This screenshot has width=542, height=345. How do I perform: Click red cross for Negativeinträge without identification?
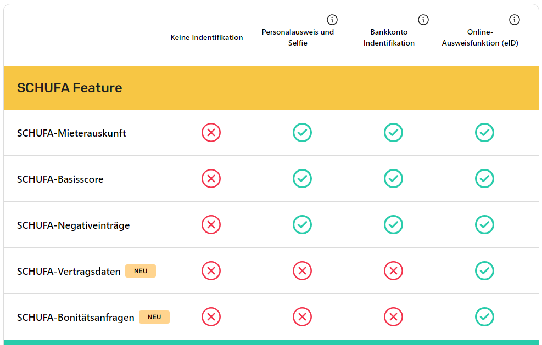(211, 225)
